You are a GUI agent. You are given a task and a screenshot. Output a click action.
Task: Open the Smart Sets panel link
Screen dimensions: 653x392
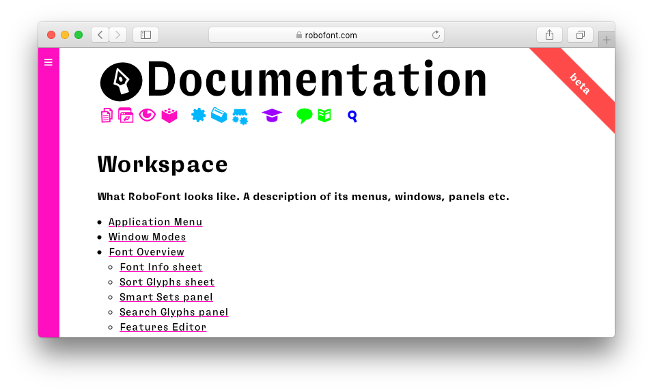pos(166,297)
